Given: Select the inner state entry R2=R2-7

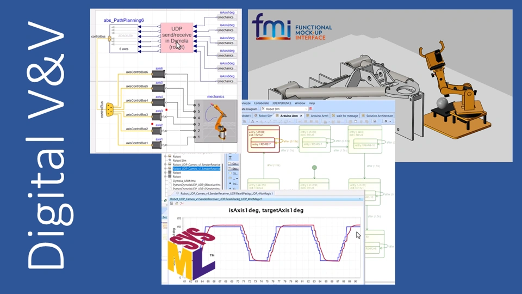Looking at the screenshot, I should pyautogui.click(x=263, y=144).
